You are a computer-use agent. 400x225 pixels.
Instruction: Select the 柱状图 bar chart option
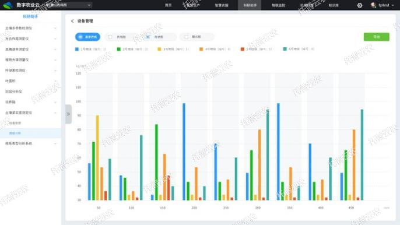159,37
